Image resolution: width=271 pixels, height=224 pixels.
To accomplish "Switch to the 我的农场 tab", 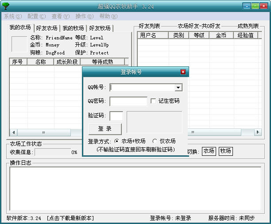I will click(x=20, y=27).
